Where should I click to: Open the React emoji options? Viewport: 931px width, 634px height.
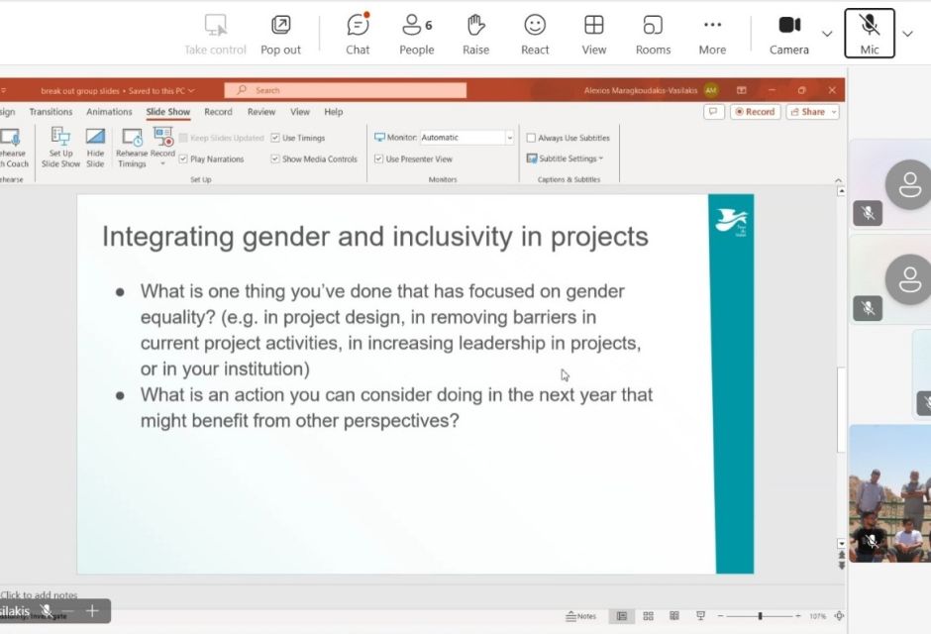tap(535, 34)
